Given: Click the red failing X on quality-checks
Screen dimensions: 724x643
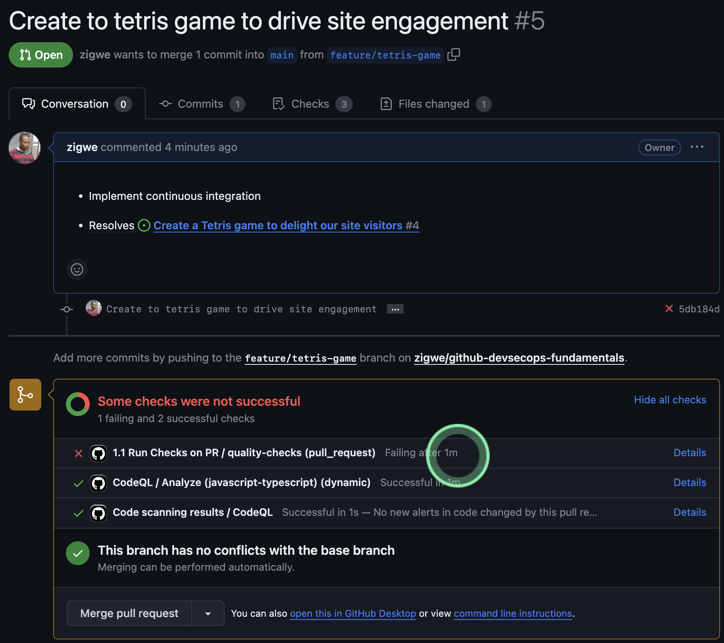Looking at the screenshot, I should click(79, 453).
